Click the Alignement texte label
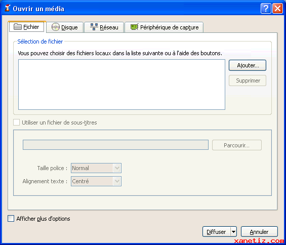This screenshot has height=245, width=286. [45, 181]
